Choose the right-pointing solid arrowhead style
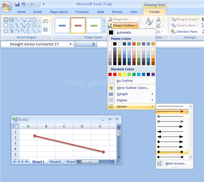The width and height of the screenshot is (204, 182). pyautogui.click(x=172, y=126)
